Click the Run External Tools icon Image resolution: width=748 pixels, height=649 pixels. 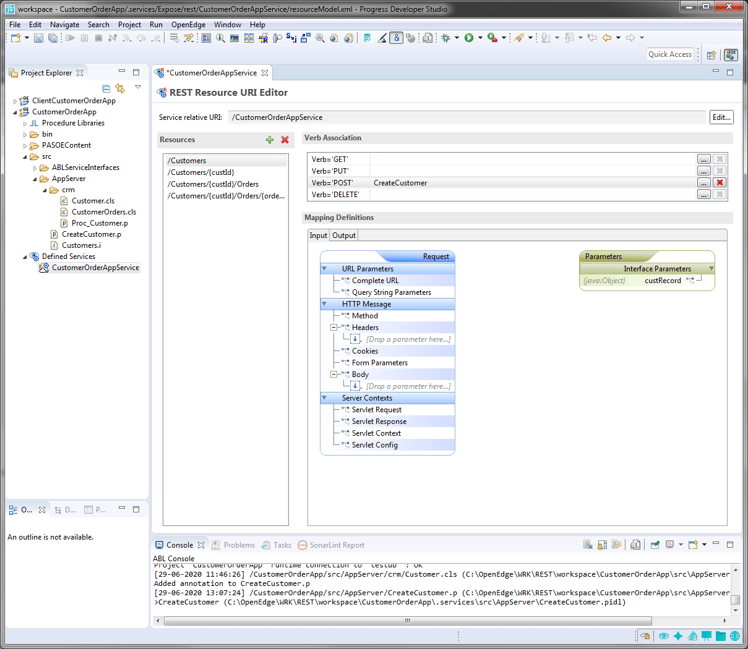[x=492, y=38]
